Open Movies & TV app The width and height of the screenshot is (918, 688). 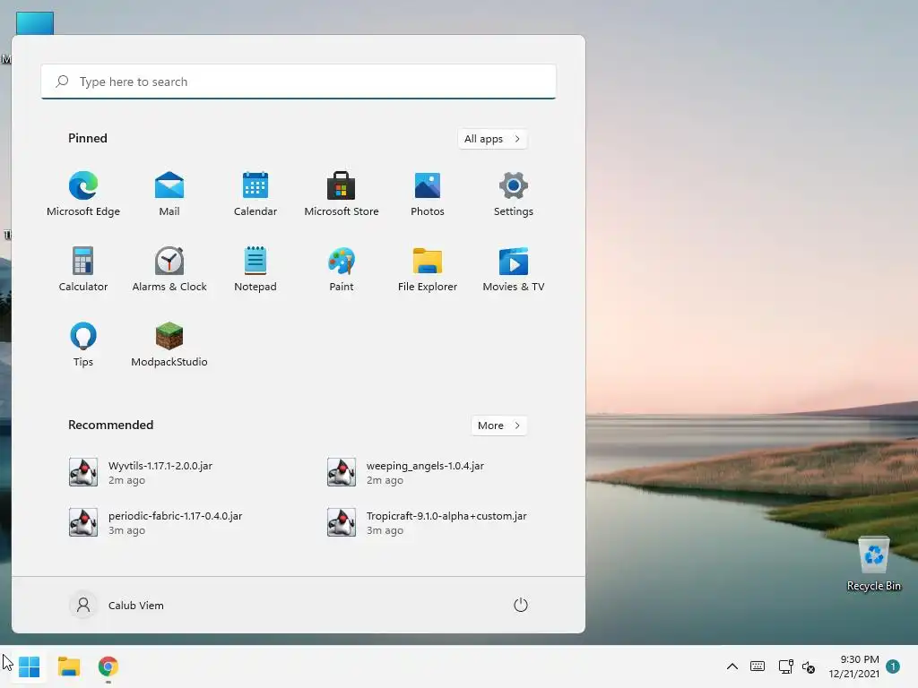pos(514,269)
